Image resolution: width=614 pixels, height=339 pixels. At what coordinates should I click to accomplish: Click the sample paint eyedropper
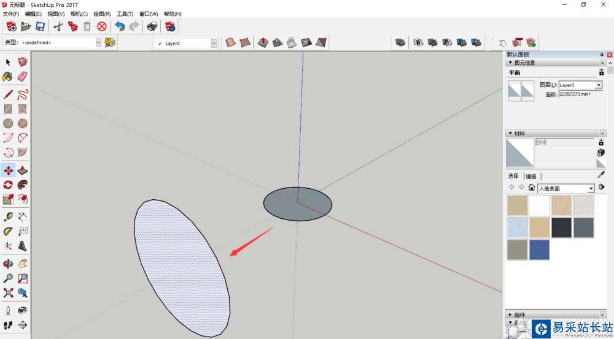[x=601, y=175]
